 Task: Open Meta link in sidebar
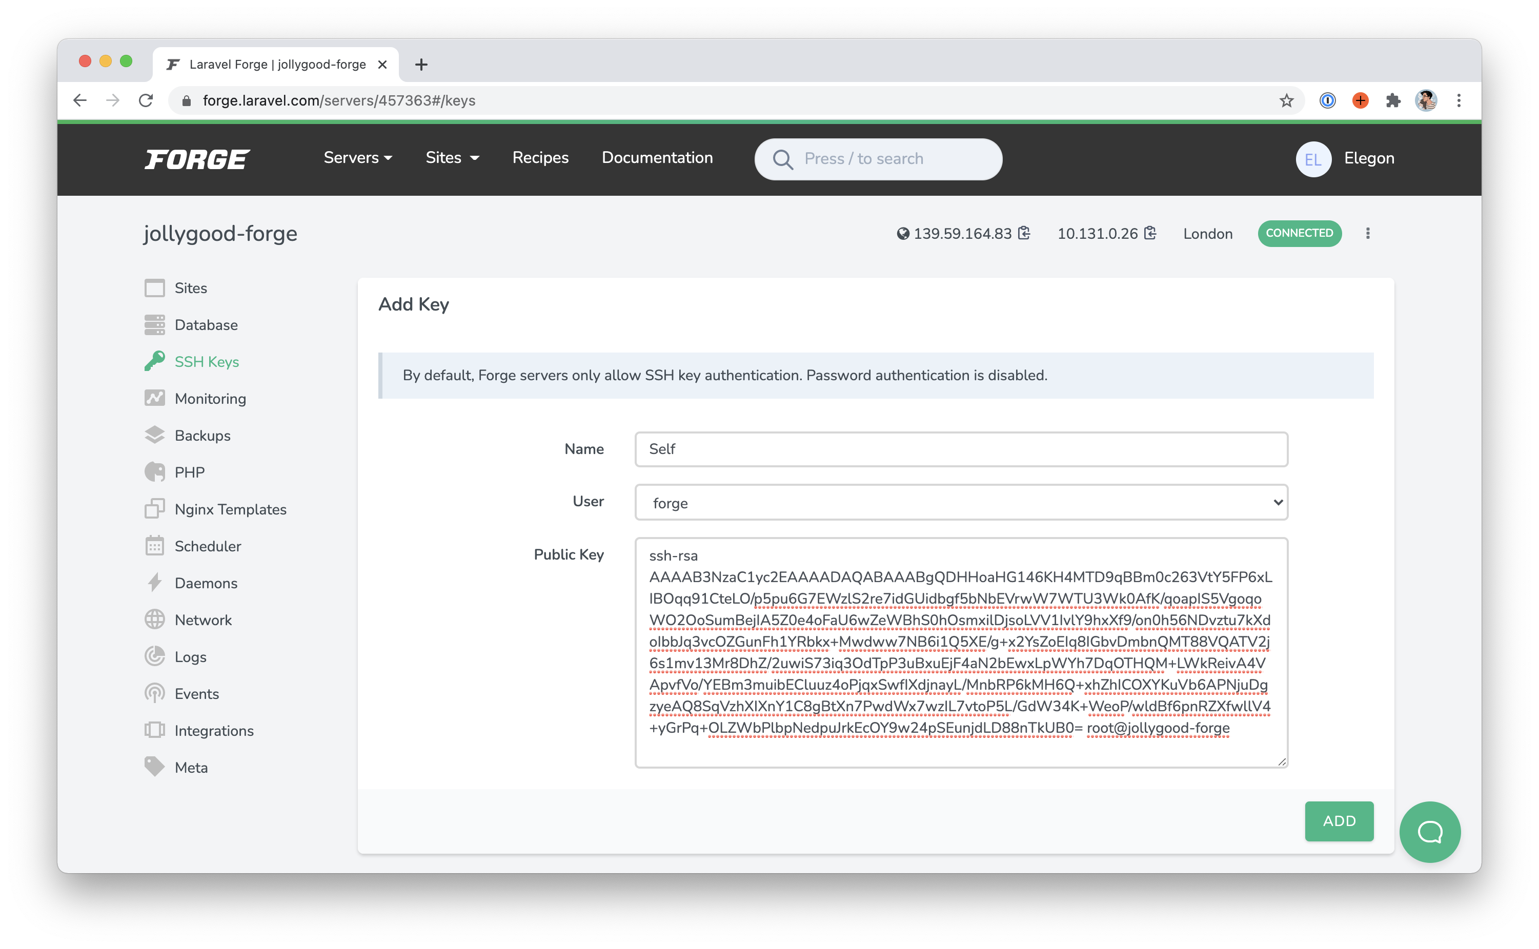pyautogui.click(x=191, y=767)
